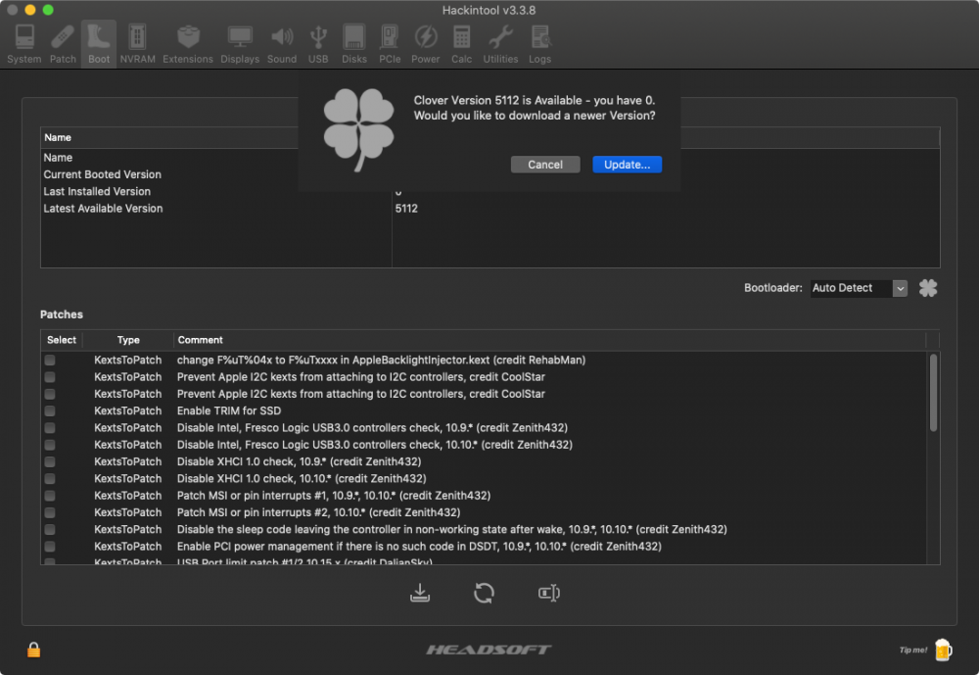Check Disable XHCI 1.0 check 10.9 patch
The height and width of the screenshot is (675, 979).
point(50,461)
